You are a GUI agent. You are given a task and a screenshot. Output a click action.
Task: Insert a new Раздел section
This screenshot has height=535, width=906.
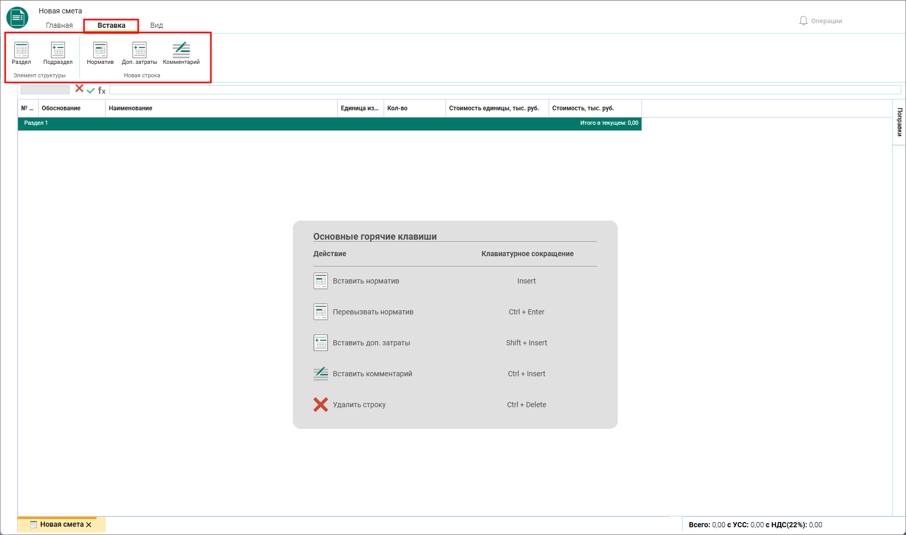tap(21, 54)
